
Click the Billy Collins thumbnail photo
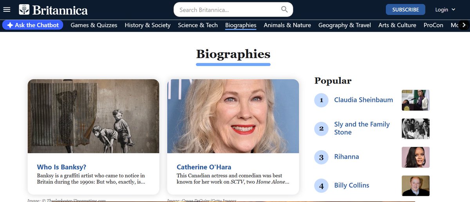coord(416,186)
